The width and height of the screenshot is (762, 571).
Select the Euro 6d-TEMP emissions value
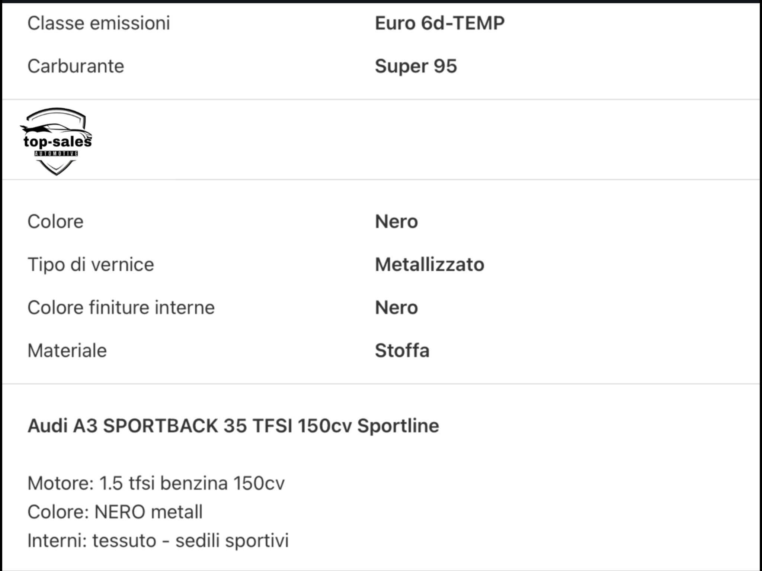tap(439, 23)
